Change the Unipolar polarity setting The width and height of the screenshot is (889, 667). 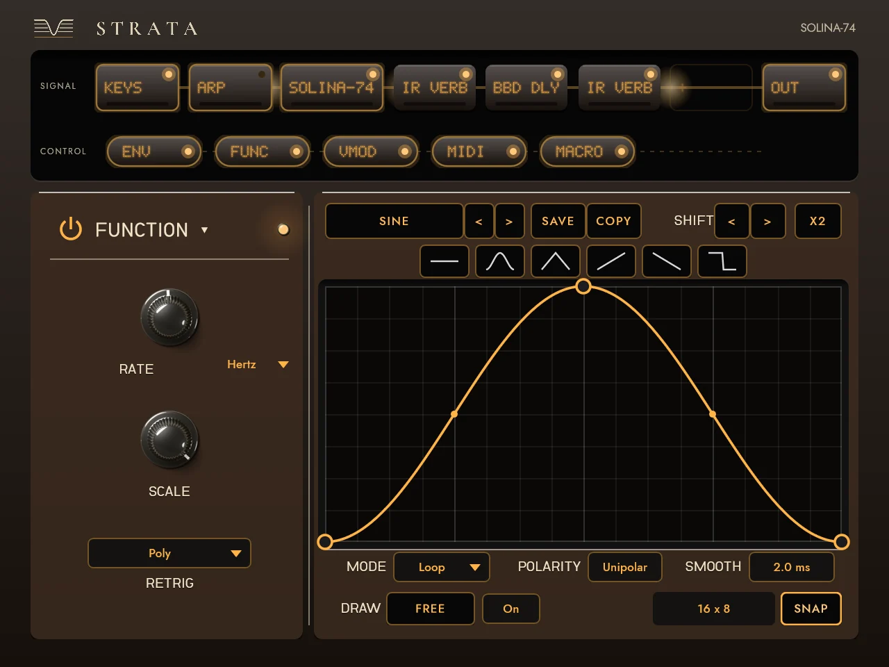625,567
